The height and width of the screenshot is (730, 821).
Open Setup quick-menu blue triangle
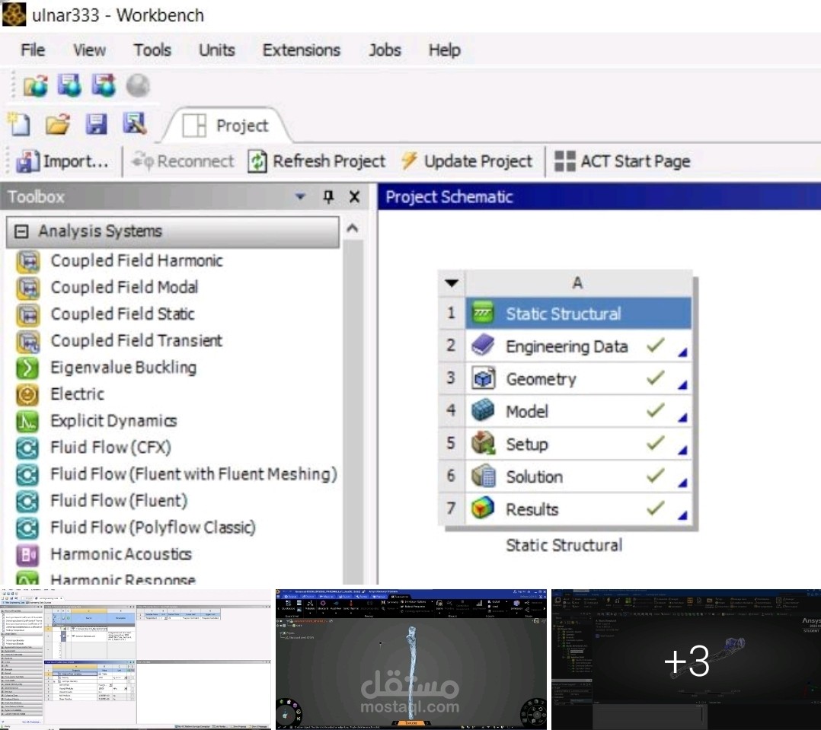682,450
